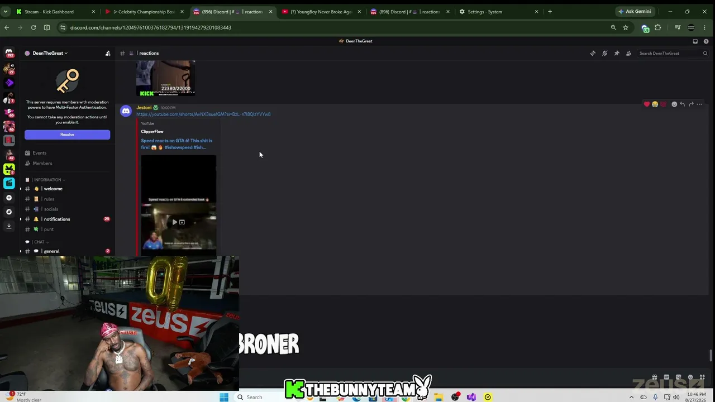Click the Resolve button
This screenshot has height=402, width=715.
(x=67, y=135)
